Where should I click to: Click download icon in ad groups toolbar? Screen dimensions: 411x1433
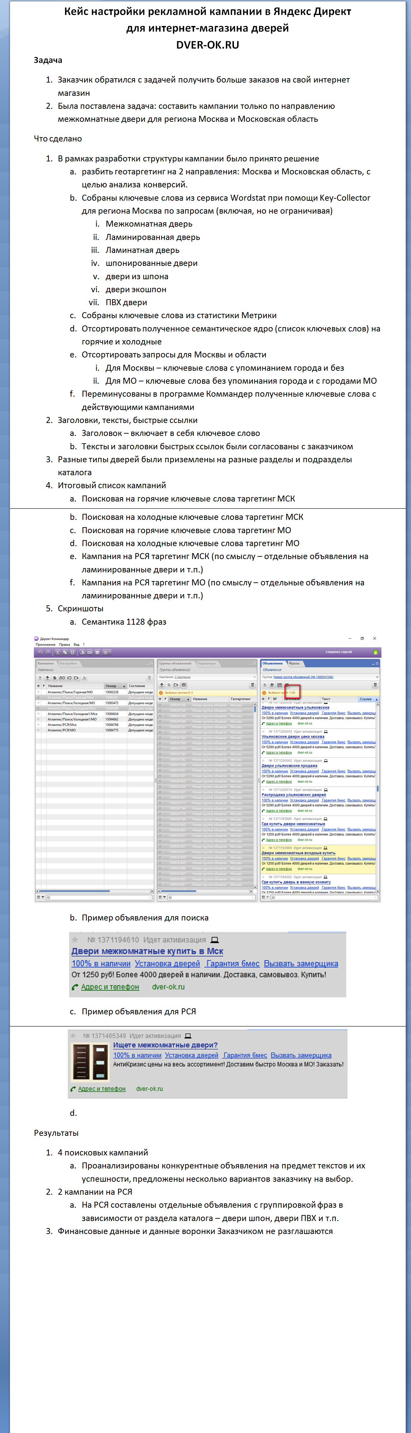[161, 685]
